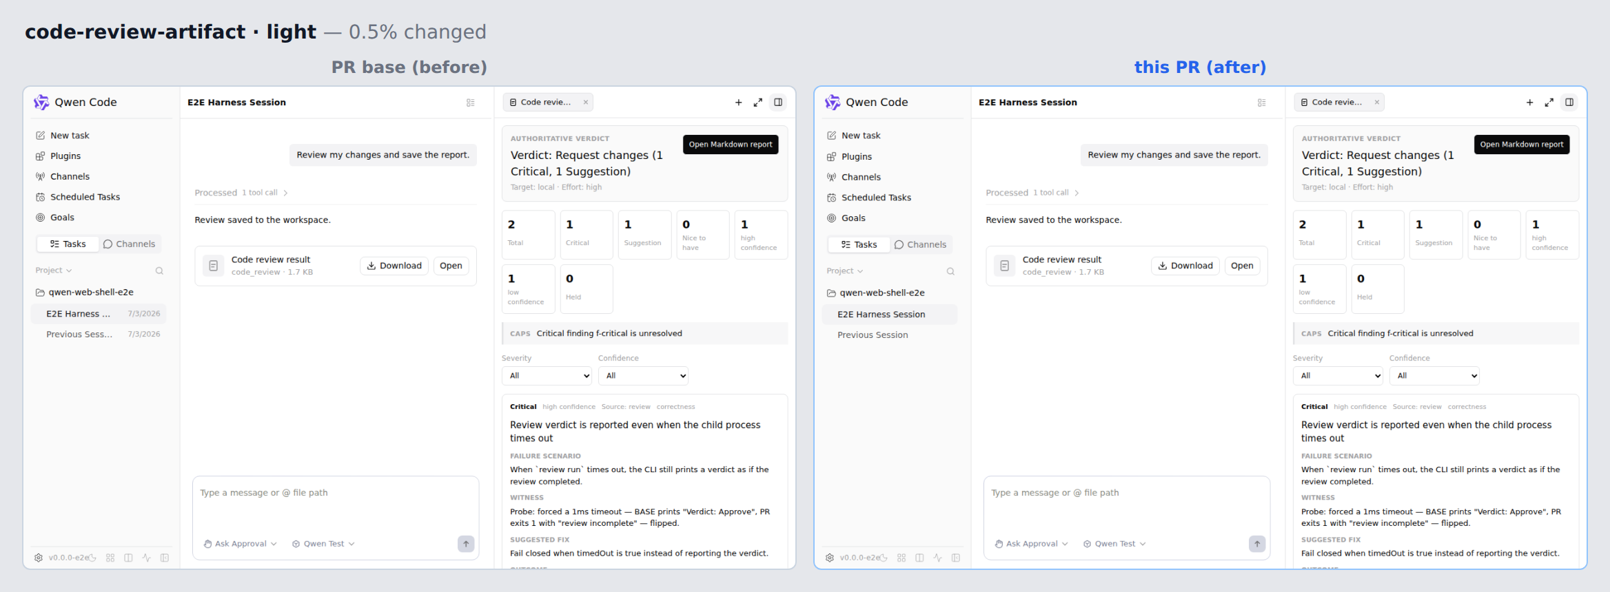Toggle dark mode moon icon in before panel
The height and width of the screenshot is (592, 1610).
point(92,558)
